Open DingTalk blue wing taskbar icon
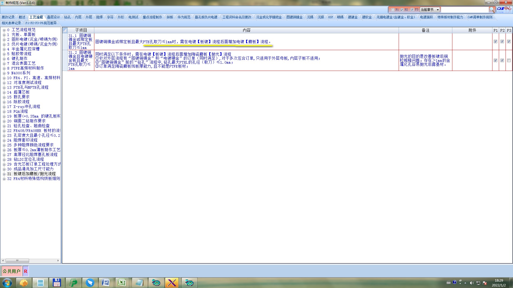Viewport: 513px width, 288px height. pyautogui.click(x=90, y=283)
